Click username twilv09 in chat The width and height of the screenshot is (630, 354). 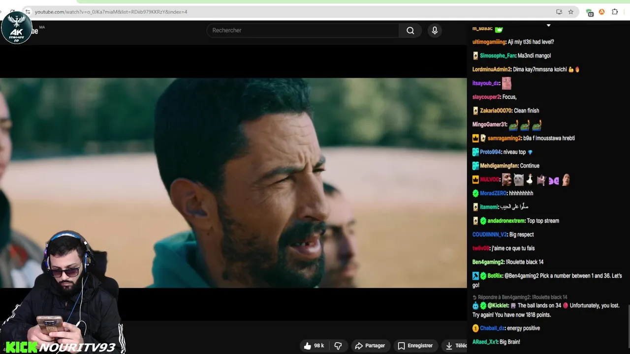(x=481, y=248)
